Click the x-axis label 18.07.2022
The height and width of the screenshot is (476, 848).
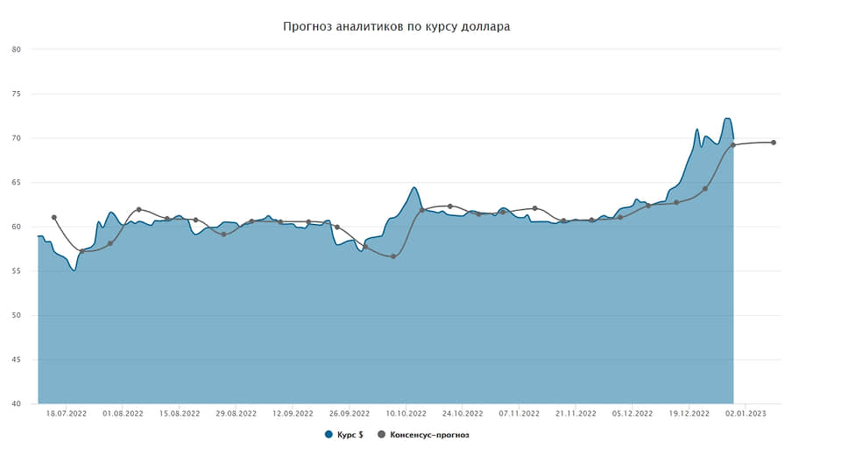tap(66, 414)
